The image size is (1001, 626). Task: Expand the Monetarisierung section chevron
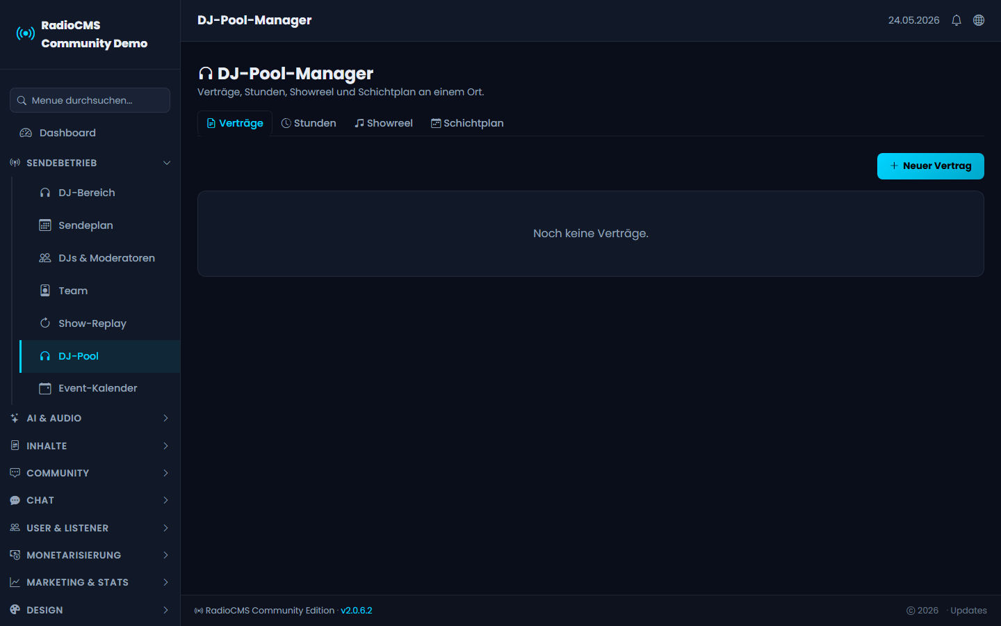[165, 555]
